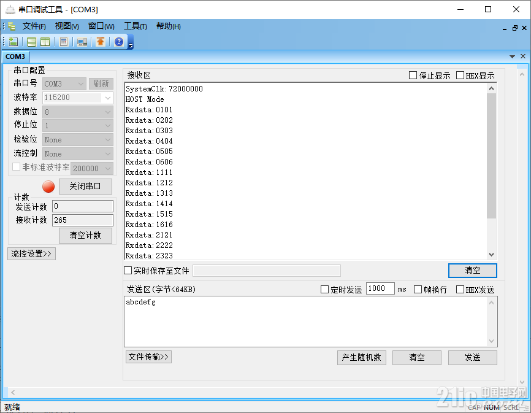Open the calculator tool icon
This screenshot has width=531, height=413.
63,42
